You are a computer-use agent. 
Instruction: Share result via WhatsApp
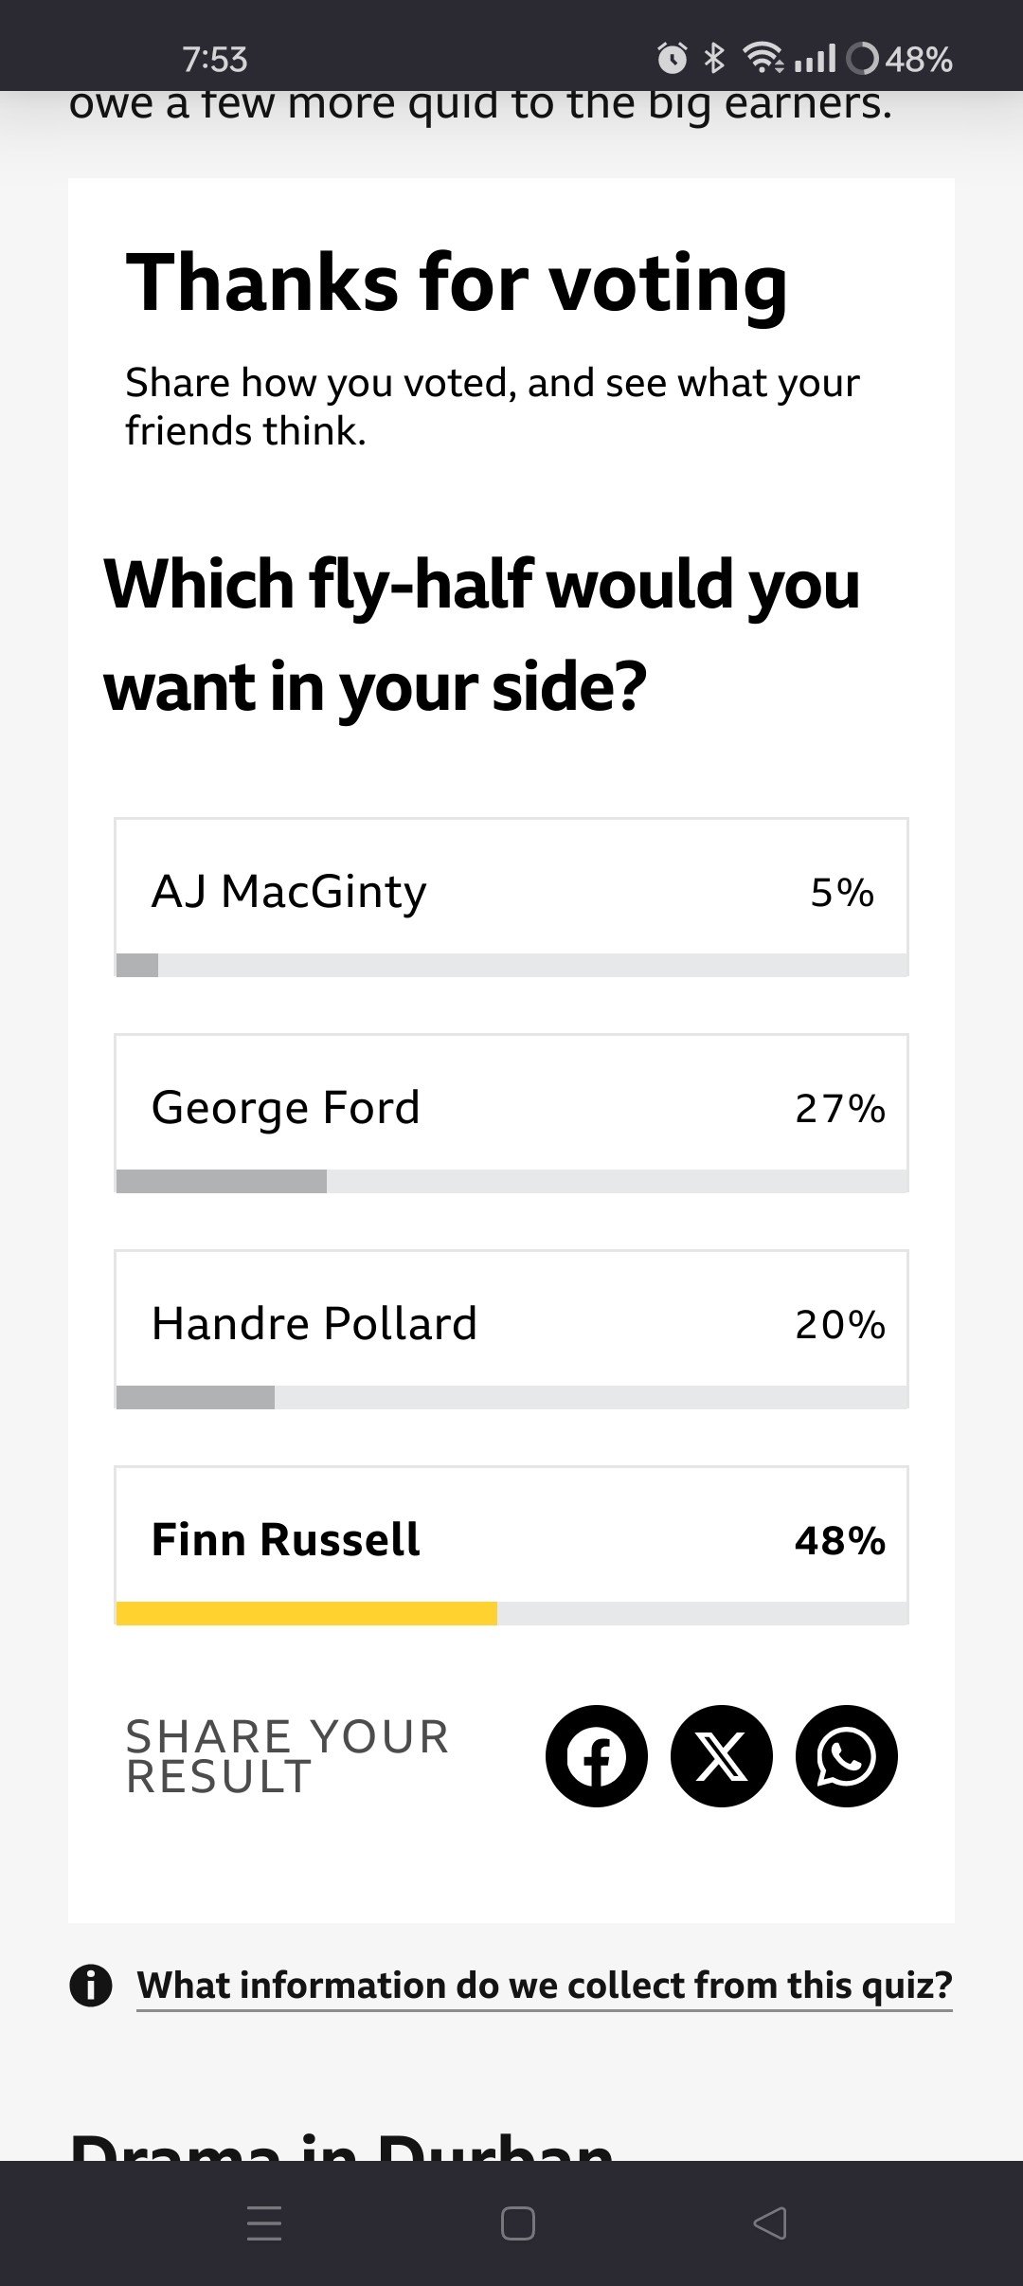[847, 1756]
